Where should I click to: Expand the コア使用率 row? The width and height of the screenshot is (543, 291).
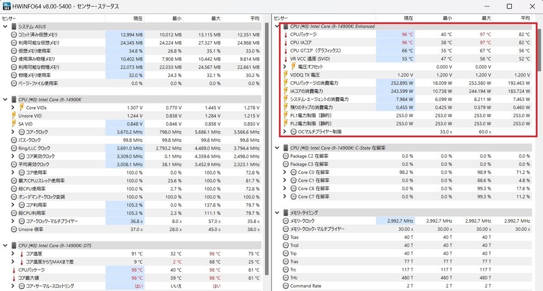coord(13,173)
